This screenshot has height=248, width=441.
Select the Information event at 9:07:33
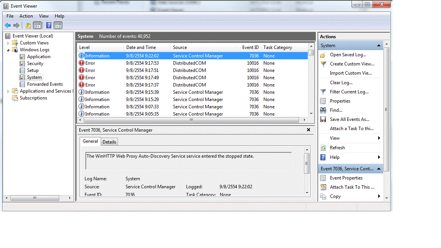point(193,107)
